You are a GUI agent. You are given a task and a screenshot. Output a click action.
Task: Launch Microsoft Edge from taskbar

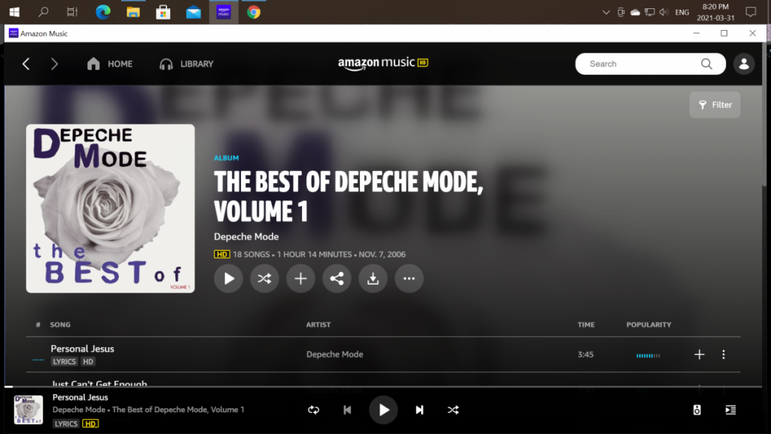(102, 12)
